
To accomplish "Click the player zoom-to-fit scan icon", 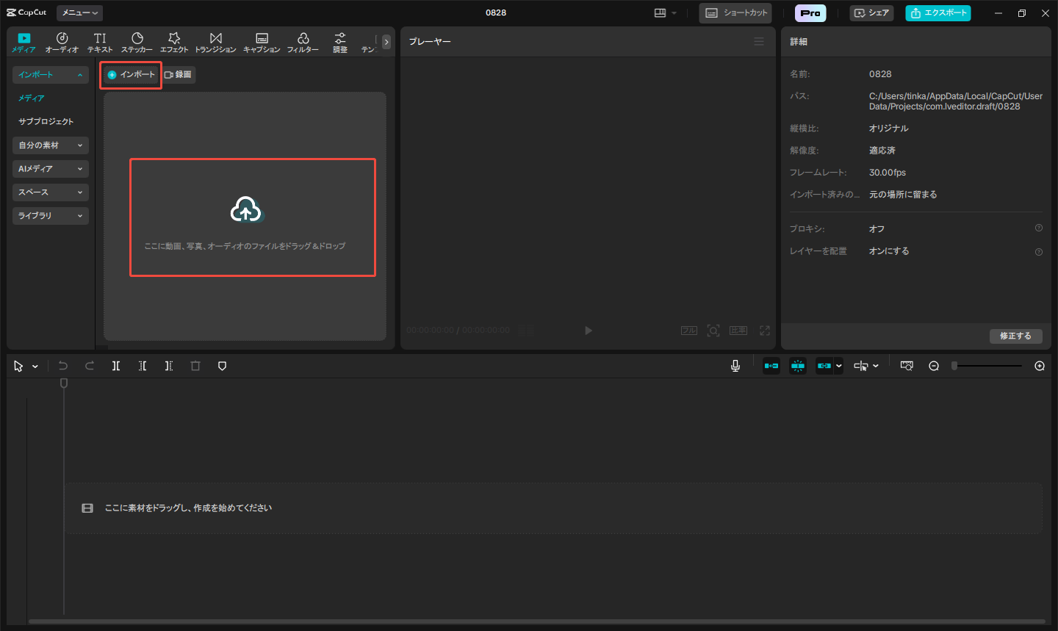I will 713,331.
